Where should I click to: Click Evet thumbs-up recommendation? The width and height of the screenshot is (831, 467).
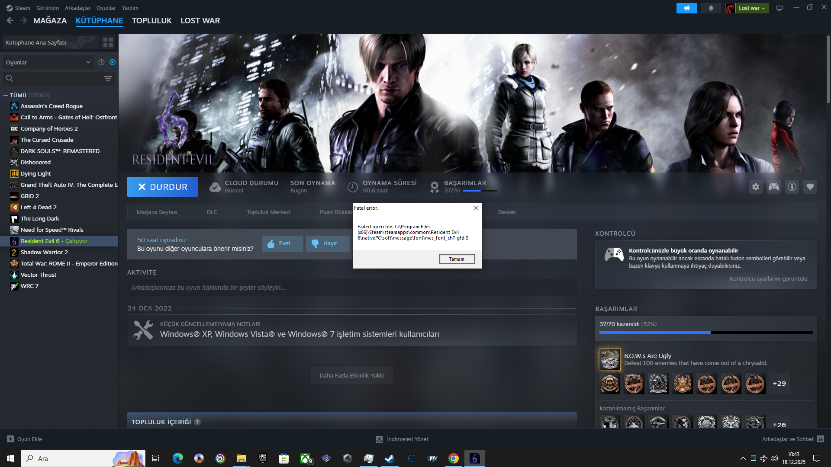click(282, 243)
